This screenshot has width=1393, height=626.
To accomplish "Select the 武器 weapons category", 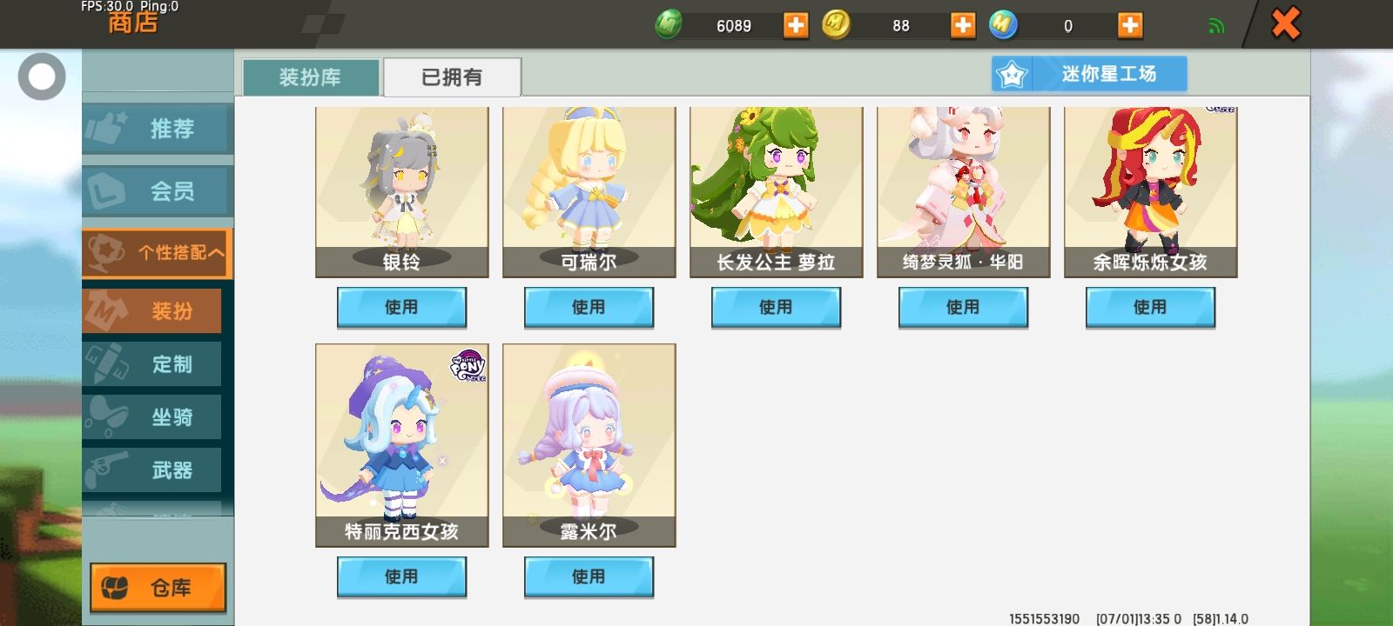I will 152,470.
